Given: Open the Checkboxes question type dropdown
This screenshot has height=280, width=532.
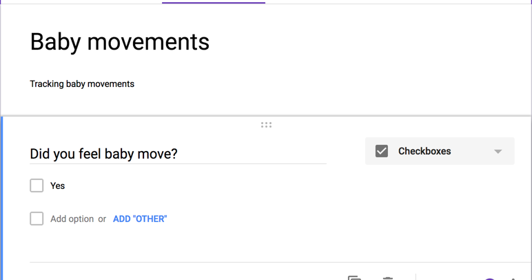Looking at the screenshot, I should pos(440,151).
